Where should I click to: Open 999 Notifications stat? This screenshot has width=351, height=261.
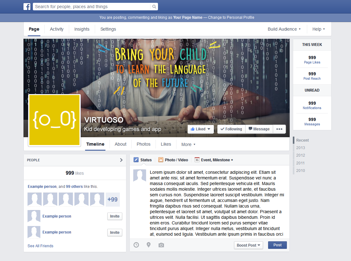click(x=312, y=105)
